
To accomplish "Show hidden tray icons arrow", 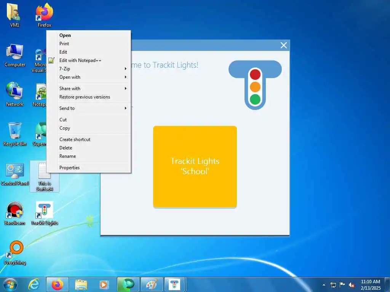I will 324,285.
